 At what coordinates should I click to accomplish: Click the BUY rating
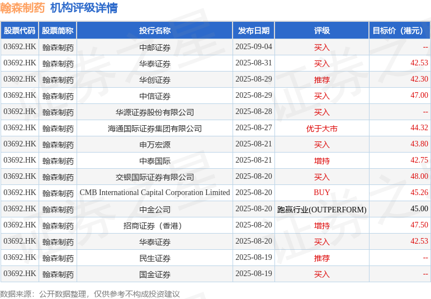[322, 193]
